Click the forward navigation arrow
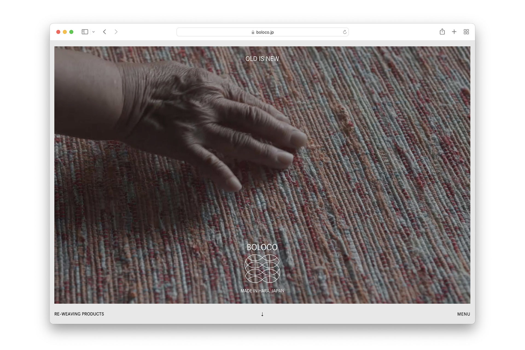525x350 pixels. click(x=116, y=32)
